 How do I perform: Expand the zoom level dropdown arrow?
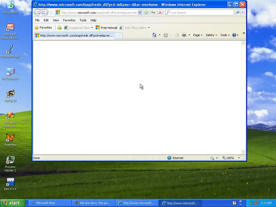tap(239, 158)
